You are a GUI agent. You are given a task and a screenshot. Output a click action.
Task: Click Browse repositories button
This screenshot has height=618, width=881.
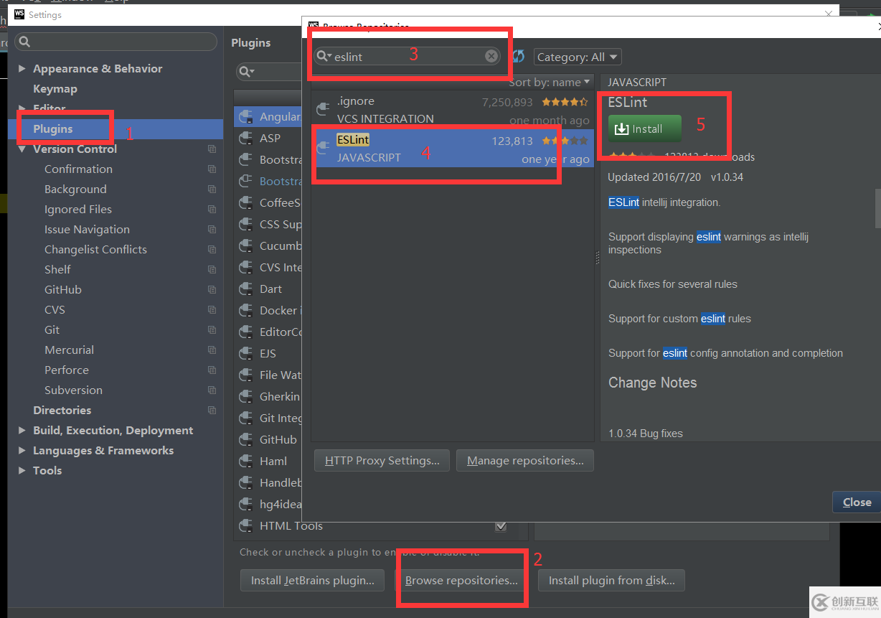pyautogui.click(x=461, y=580)
